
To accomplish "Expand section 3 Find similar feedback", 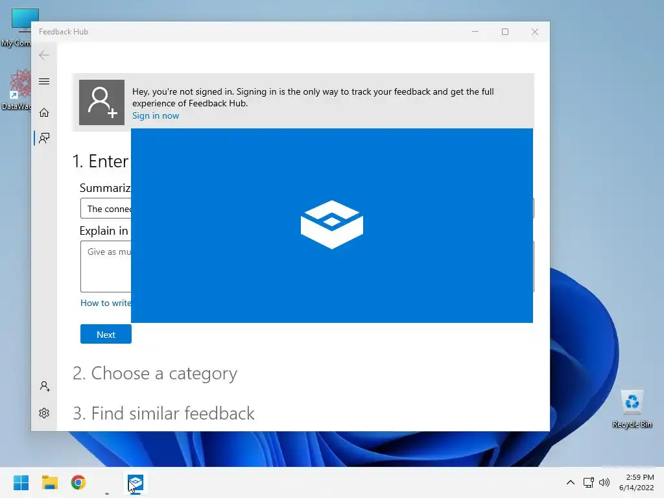I will click(x=163, y=413).
